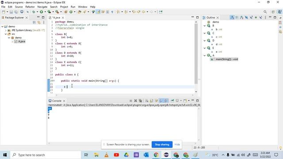Image resolution: width=283 pixels, height=159 pixels.
Task: Click the Back navigation arrow
Action: (144, 12)
